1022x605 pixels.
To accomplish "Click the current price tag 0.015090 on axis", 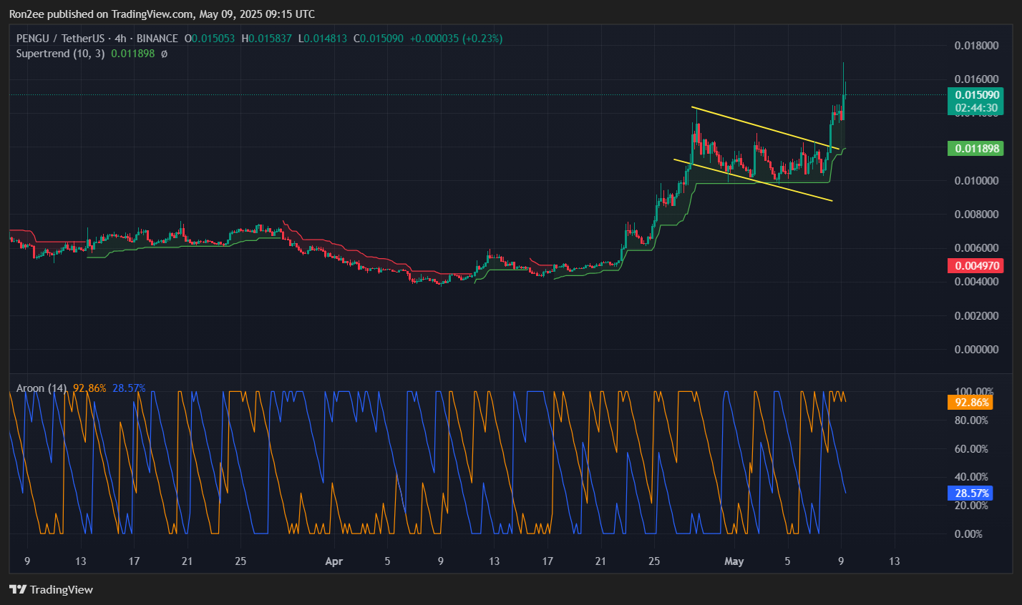I will point(977,95).
